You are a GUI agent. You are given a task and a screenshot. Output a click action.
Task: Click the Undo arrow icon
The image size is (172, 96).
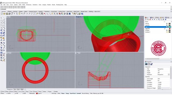click(22, 14)
